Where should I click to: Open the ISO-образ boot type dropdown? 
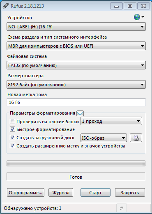click(x=104, y=138)
